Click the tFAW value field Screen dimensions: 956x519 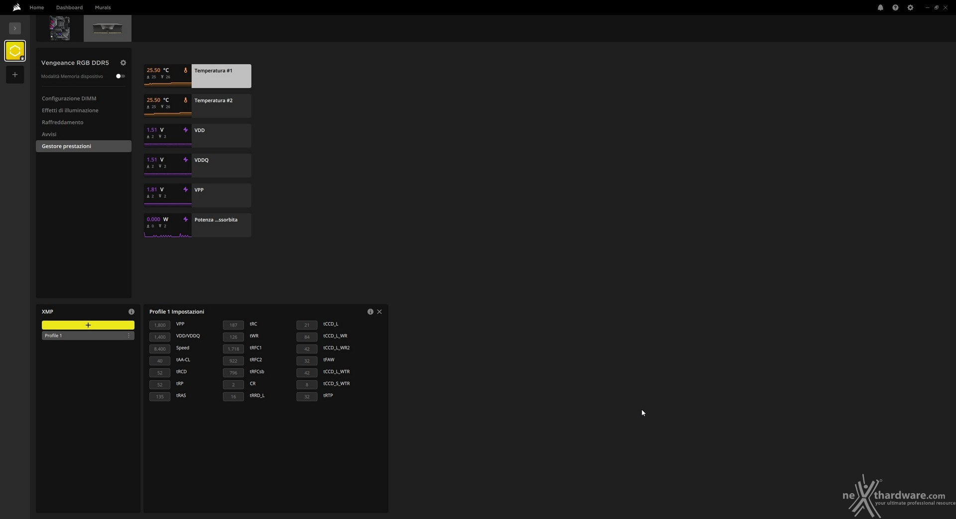point(307,361)
